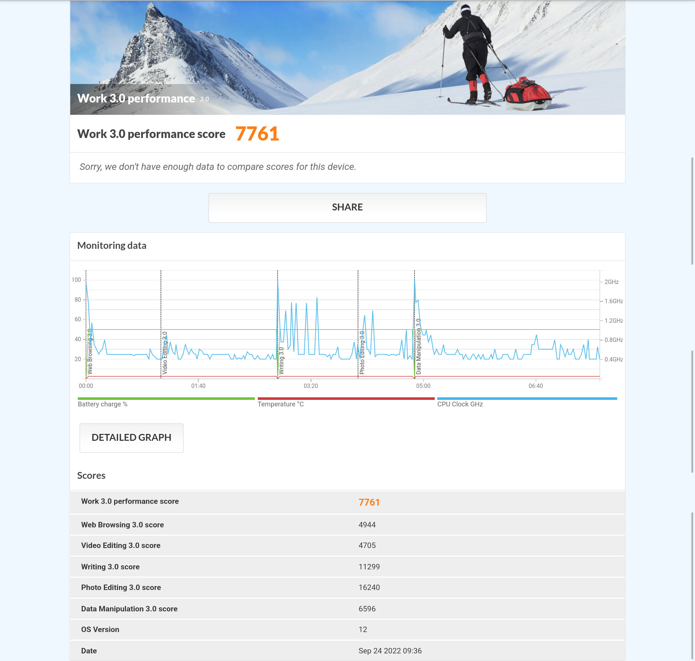This screenshot has height=661, width=695.
Task: Click the 2GHz axis label
Action: (611, 282)
